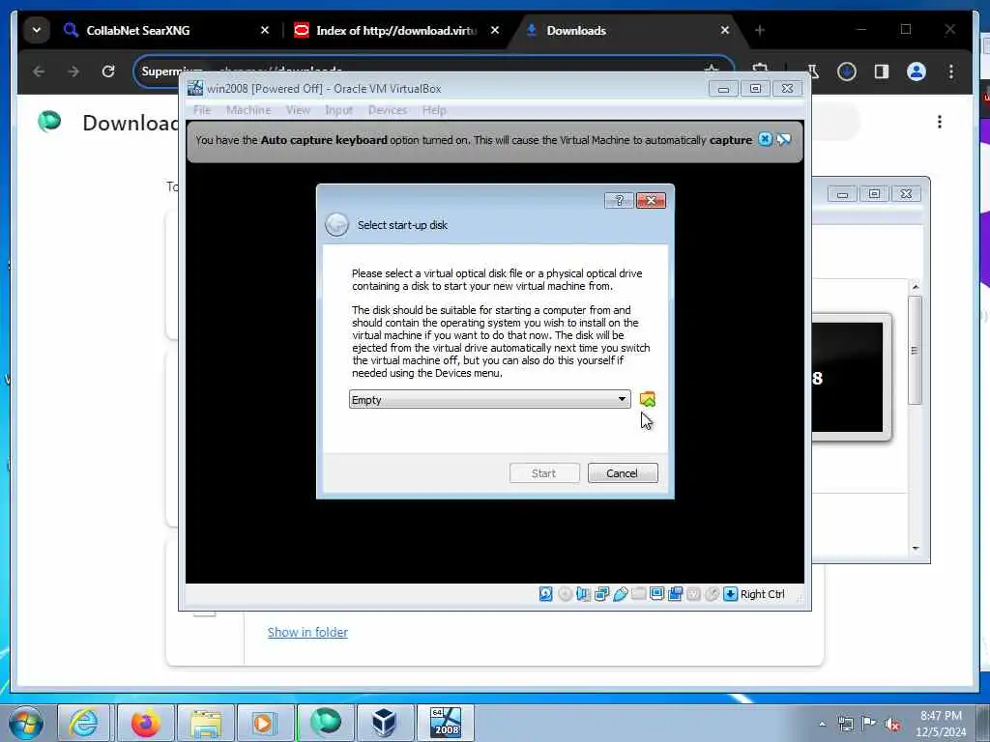
Task: Click the Show in folder link
Action: coord(307,632)
